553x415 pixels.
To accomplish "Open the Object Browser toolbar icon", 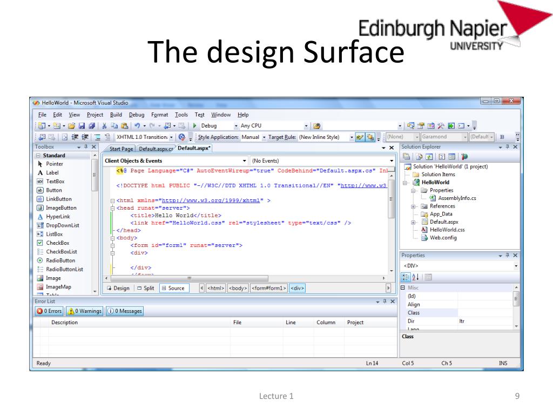I will [x=430, y=125].
